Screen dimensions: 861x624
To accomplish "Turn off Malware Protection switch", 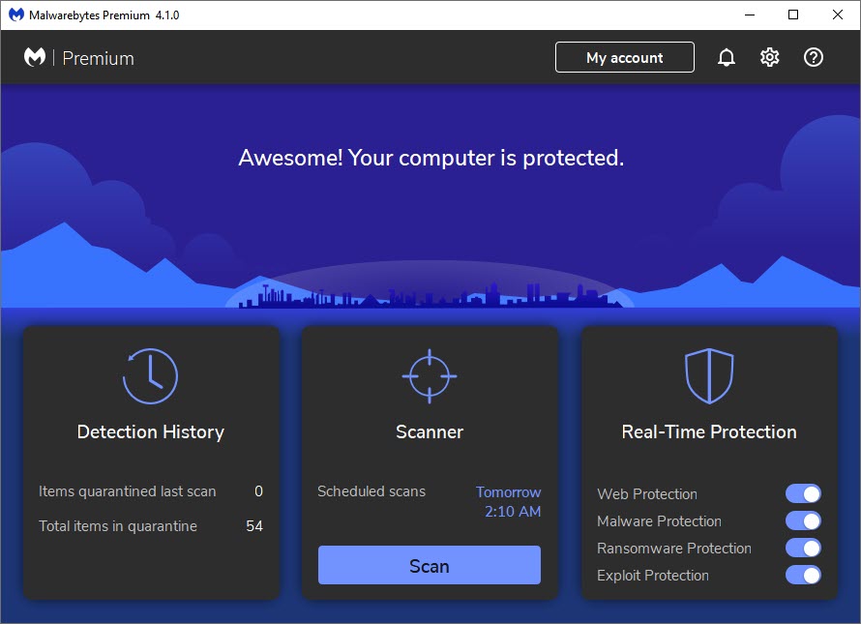I will pos(803,520).
